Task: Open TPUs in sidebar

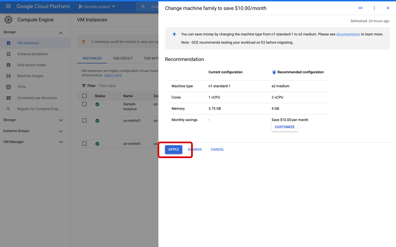Action: pyautogui.click(x=35, y=87)
